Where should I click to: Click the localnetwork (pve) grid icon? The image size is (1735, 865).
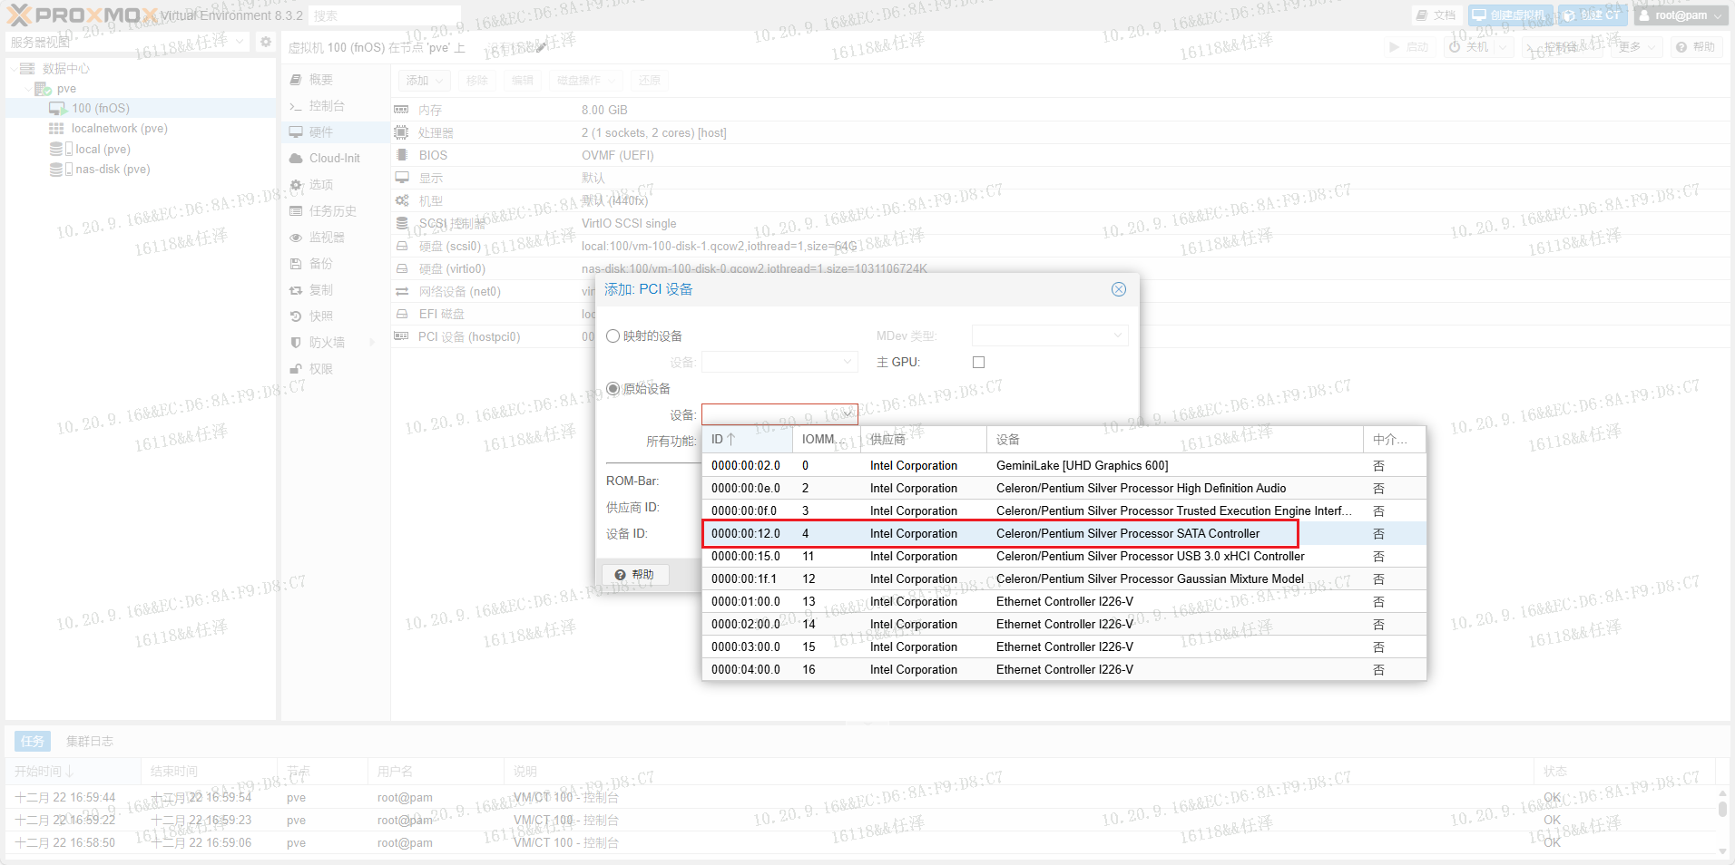coord(56,129)
